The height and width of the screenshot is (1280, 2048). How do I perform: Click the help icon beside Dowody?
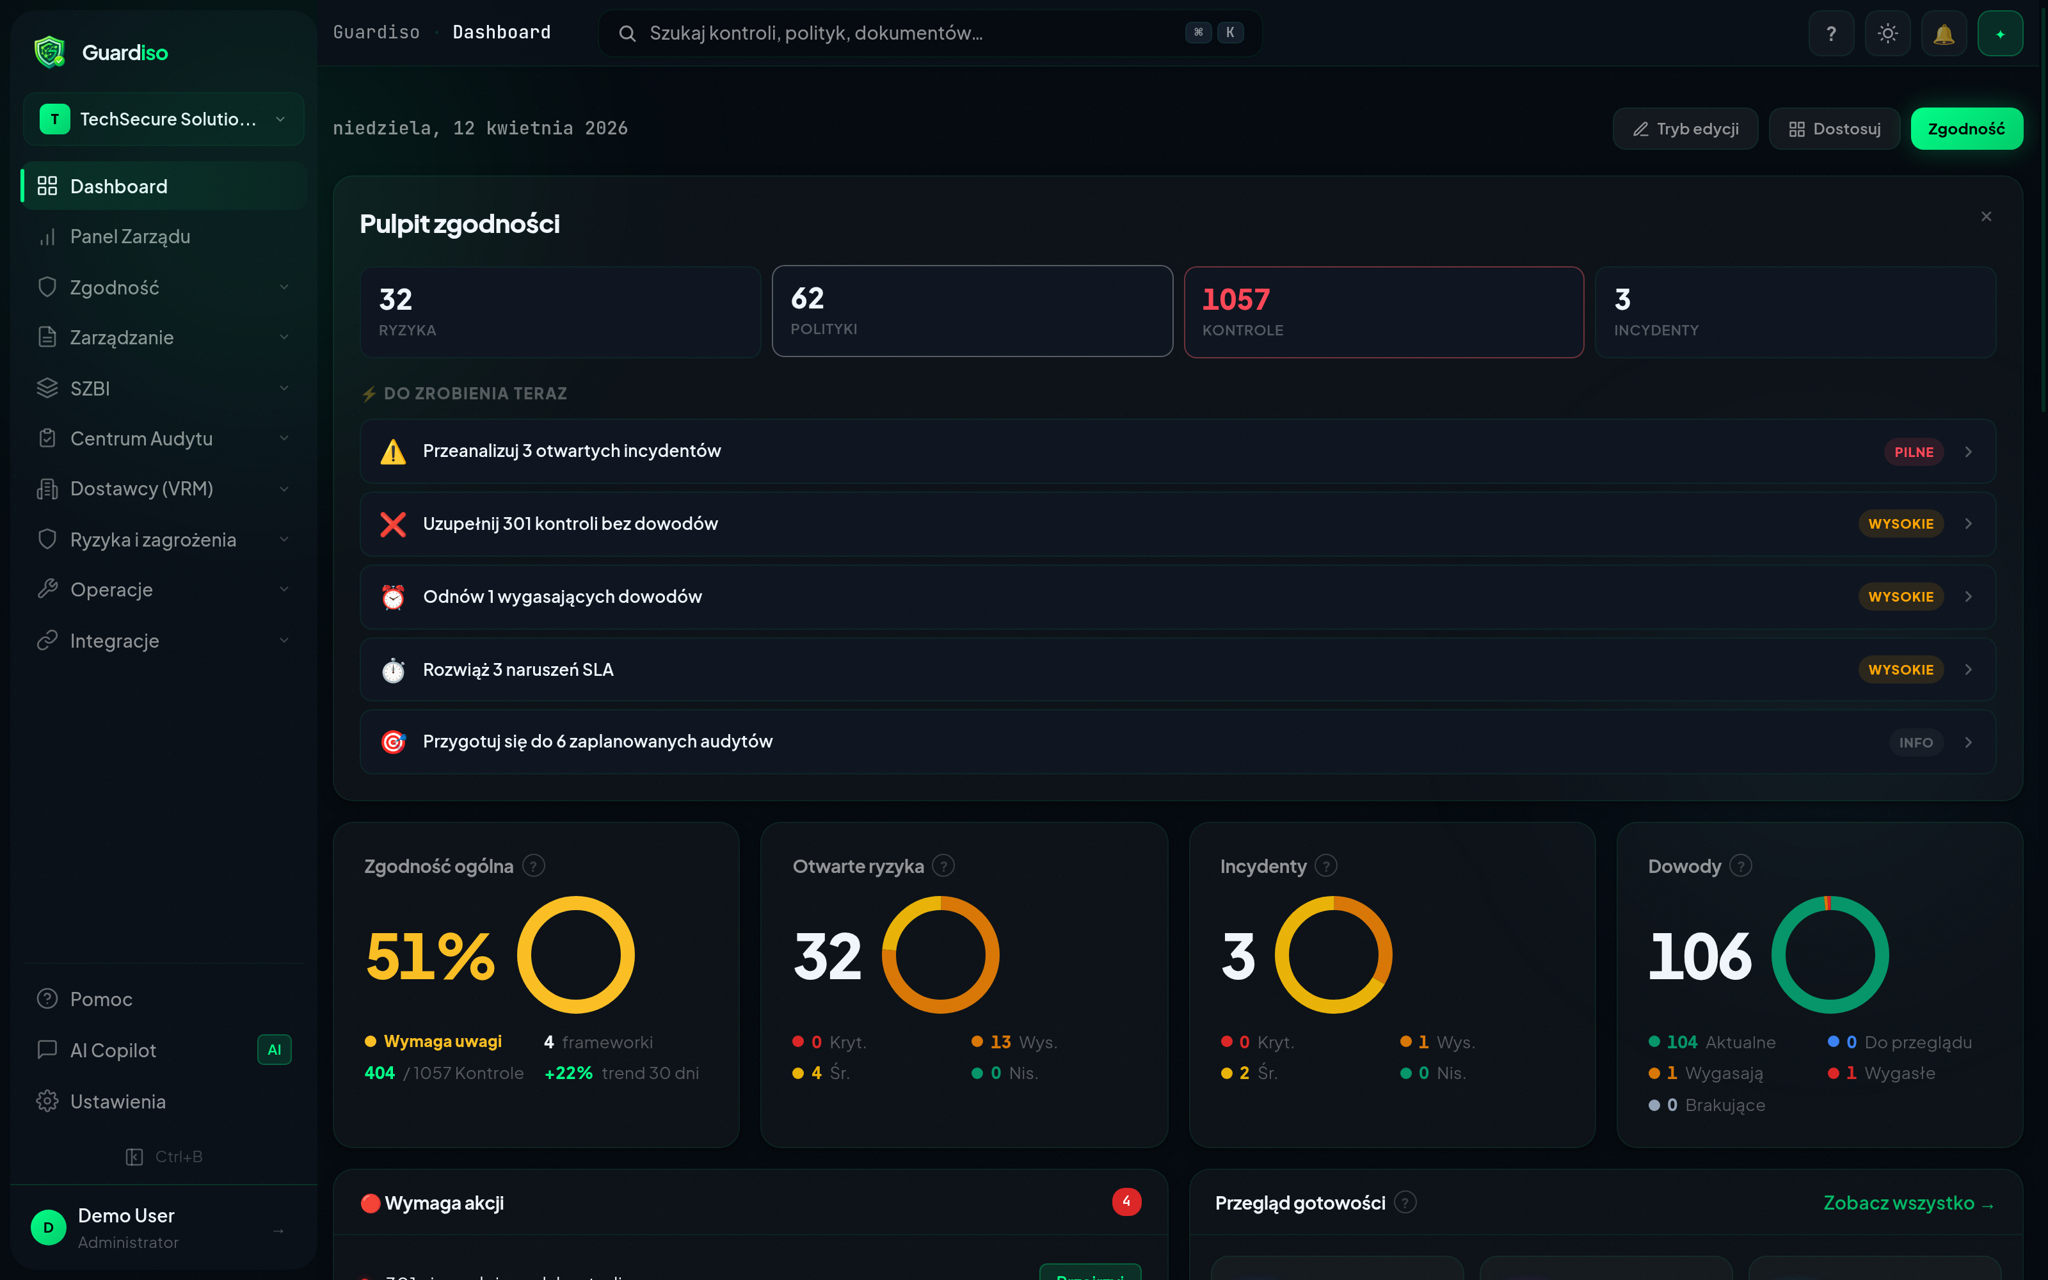[1740, 866]
